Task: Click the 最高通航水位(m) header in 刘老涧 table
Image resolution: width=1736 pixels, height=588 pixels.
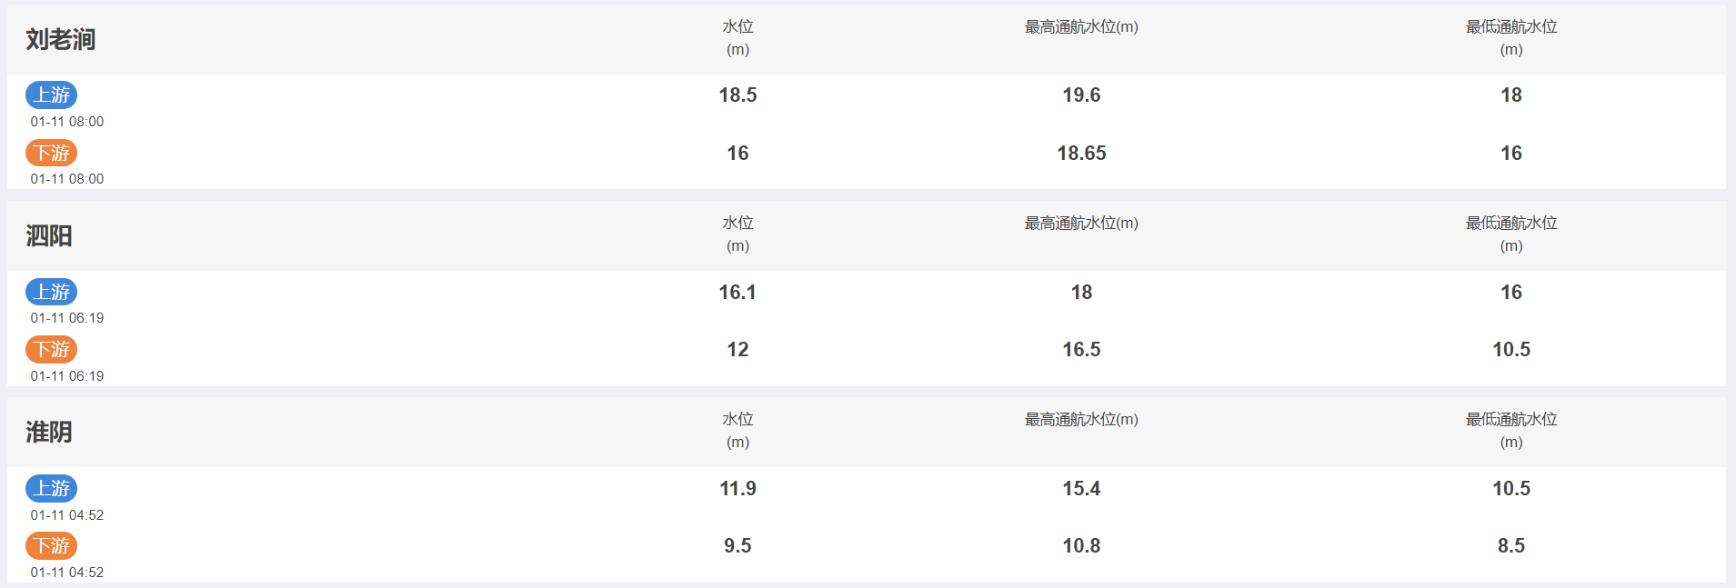Action: (1081, 27)
